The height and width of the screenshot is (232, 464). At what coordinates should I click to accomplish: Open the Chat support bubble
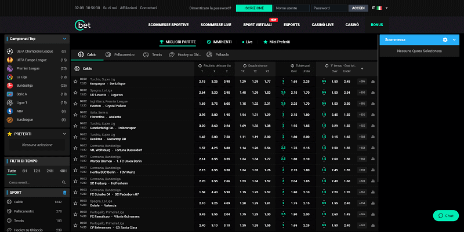(x=446, y=216)
